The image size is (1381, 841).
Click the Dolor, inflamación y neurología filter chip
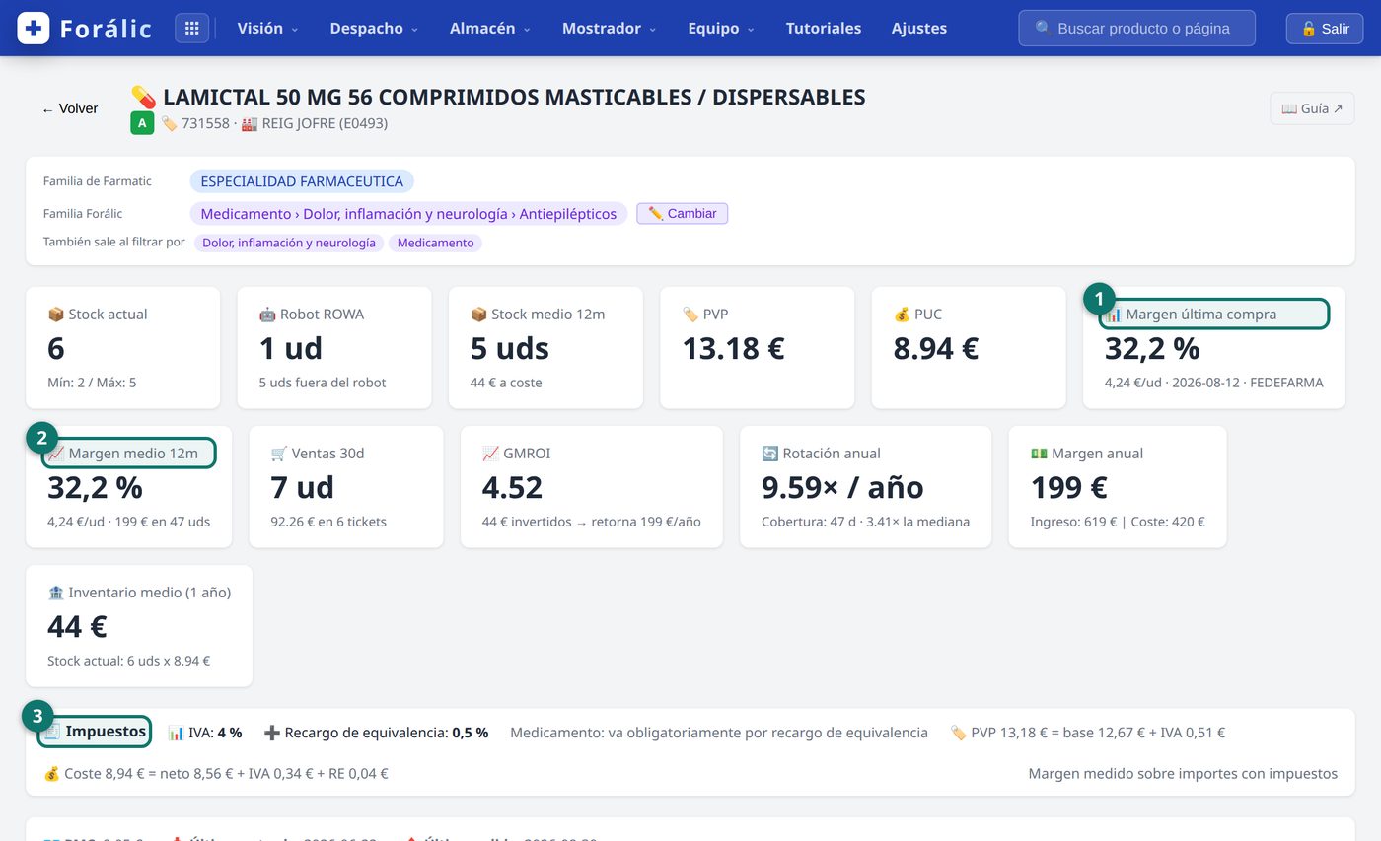(289, 243)
